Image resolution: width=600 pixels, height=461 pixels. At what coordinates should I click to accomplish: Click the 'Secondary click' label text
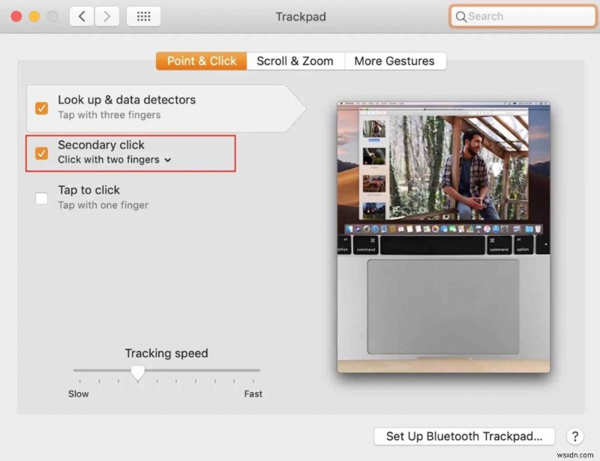101,145
